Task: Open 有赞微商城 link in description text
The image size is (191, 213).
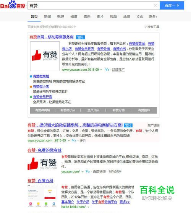Action: pyautogui.click(x=137, y=44)
